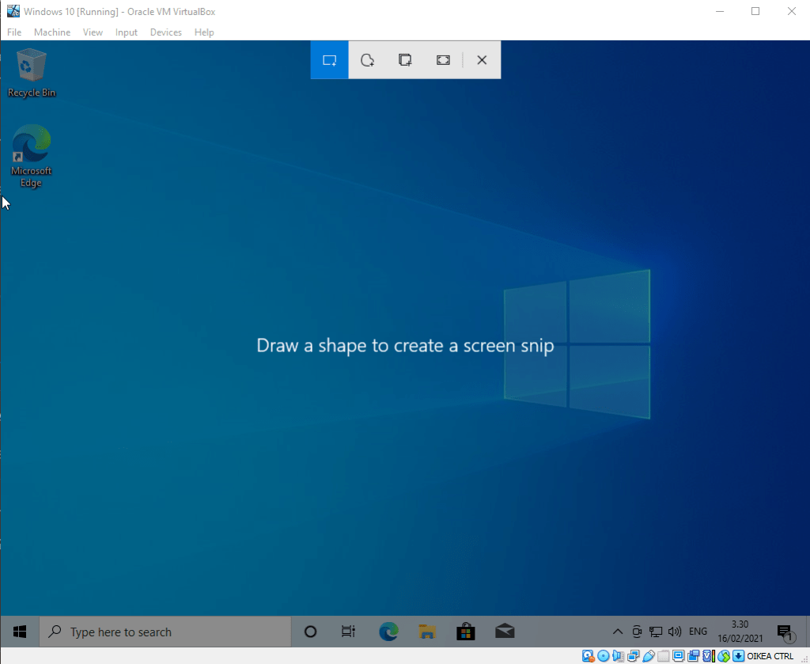The height and width of the screenshot is (664, 810).
Task: Select the Rectangular Snip mode
Action: (329, 60)
